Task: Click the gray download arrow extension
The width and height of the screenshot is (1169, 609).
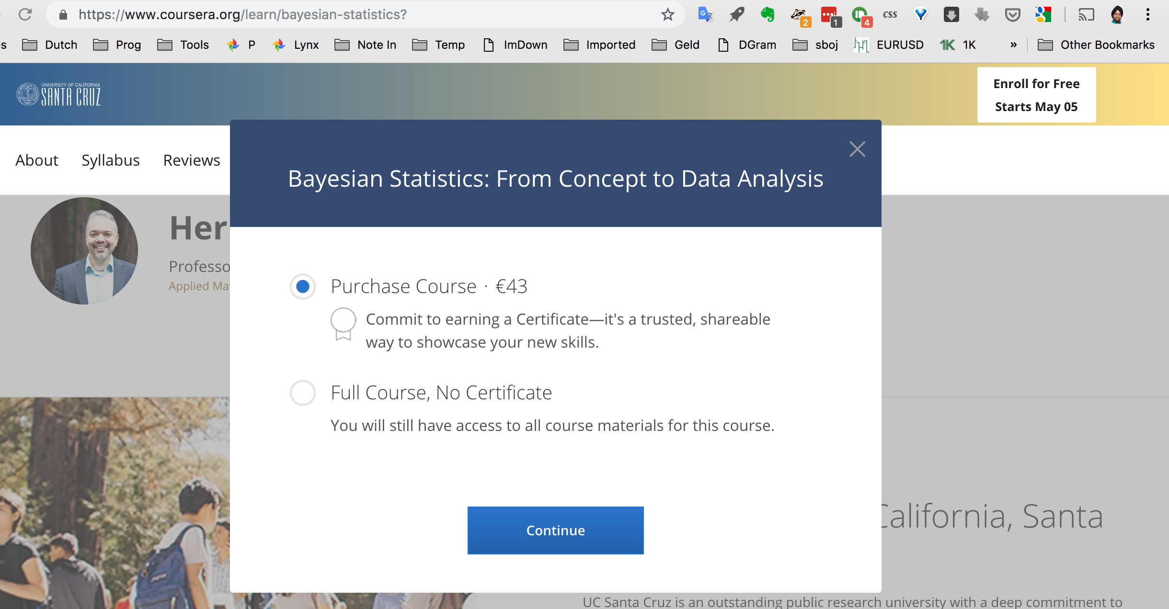Action: coord(982,14)
